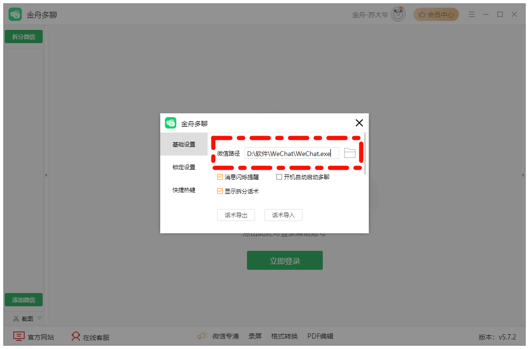Click into the 微信路径 input field
This screenshot has width=529, height=349.
click(292, 153)
